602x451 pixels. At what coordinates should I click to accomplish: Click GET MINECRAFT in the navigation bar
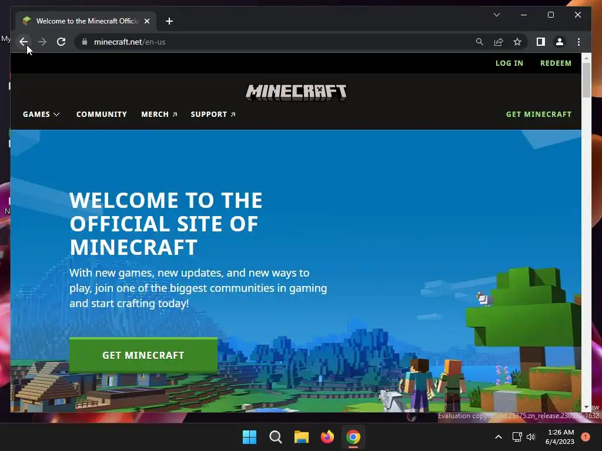click(x=539, y=115)
